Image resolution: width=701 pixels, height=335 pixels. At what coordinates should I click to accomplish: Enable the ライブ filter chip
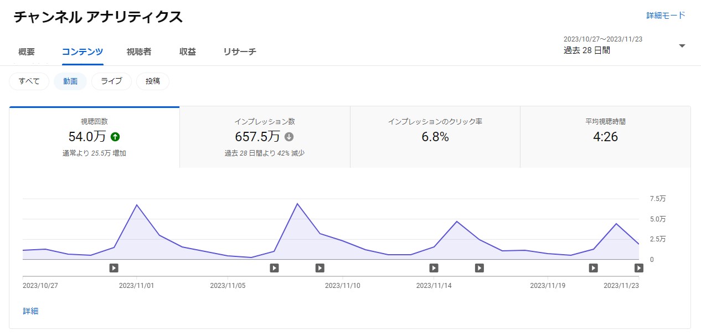click(111, 81)
